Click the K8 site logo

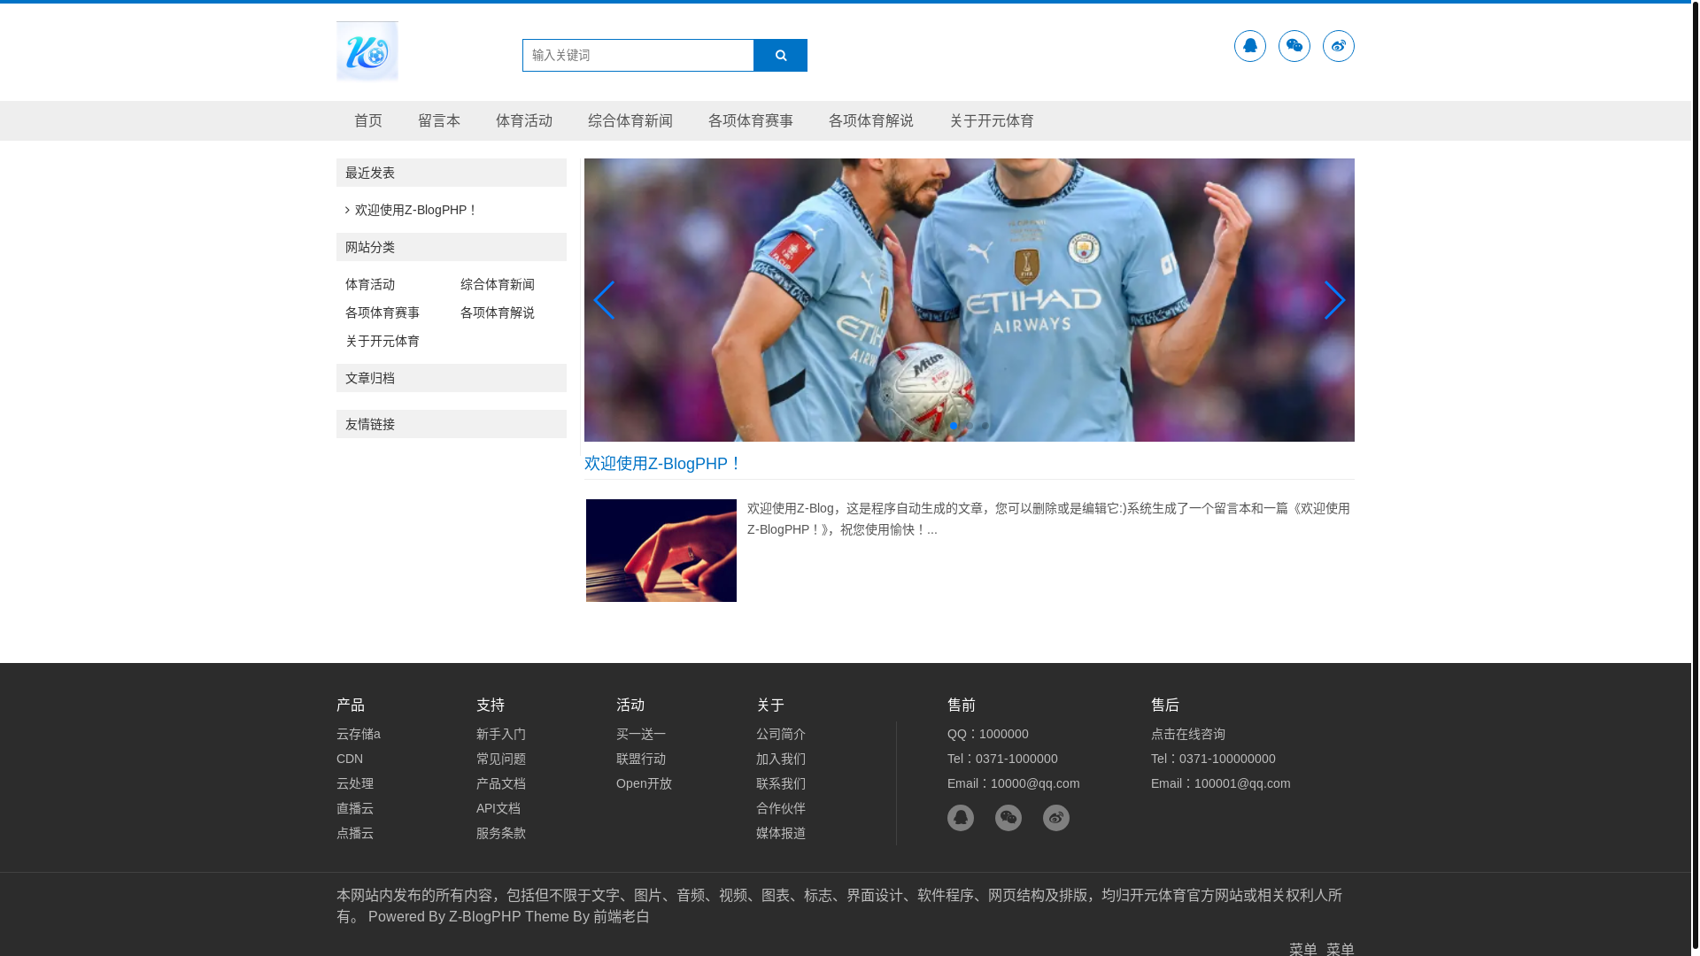point(367,51)
